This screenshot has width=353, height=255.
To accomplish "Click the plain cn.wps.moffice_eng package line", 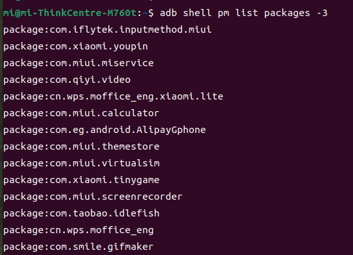I will click(x=79, y=231).
